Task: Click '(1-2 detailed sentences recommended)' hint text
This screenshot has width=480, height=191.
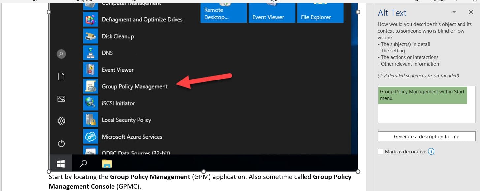Action: (418, 76)
